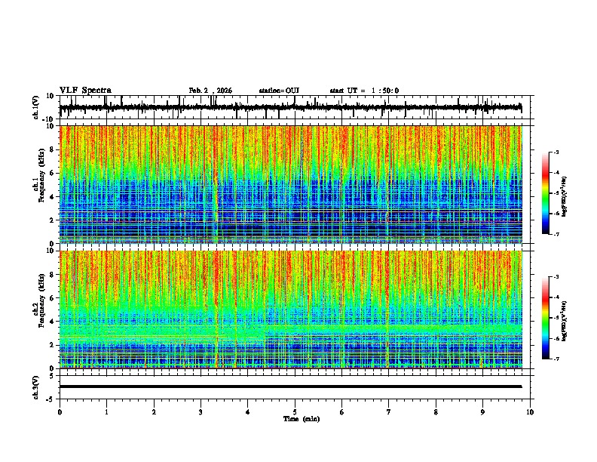This screenshot has height=462, width=597.
Task: Click the ch.2 "Frequency (kHz)" axis label
Action: click(41, 300)
